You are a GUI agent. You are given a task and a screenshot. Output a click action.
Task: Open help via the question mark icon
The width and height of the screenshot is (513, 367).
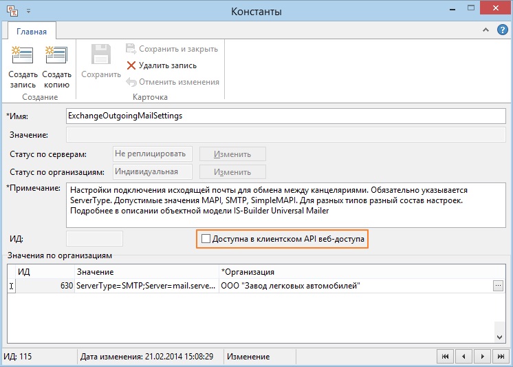502,30
